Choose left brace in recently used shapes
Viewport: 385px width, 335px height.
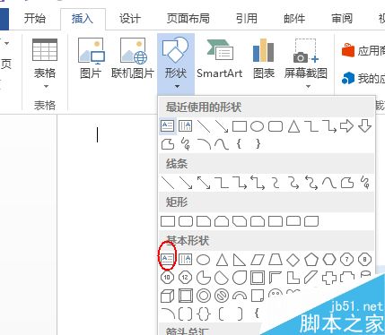[x=239, y=144]
